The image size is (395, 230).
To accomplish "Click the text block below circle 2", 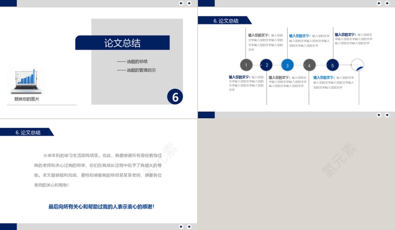I will coord(287,82).
